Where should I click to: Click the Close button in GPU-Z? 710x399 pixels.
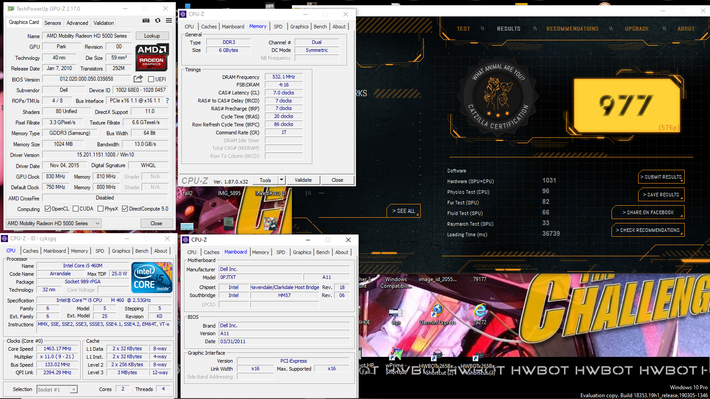[156, 223]
